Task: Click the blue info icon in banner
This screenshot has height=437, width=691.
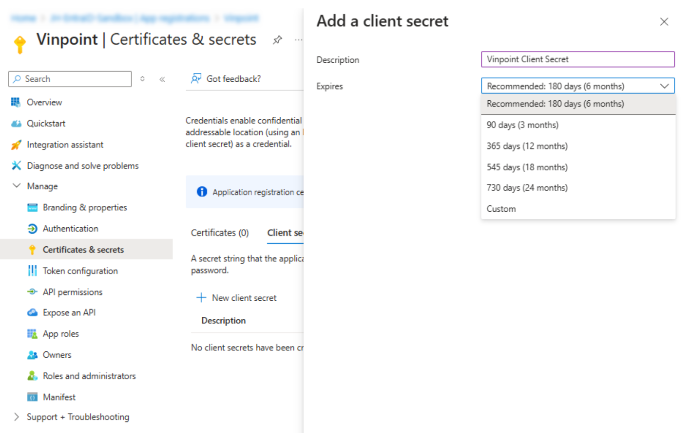Action: click(x=202, y=192)
